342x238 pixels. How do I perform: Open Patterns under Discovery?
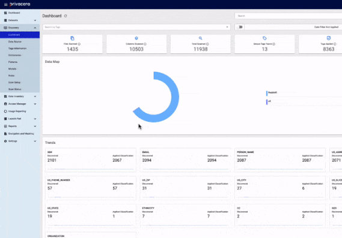click(20, 62)
